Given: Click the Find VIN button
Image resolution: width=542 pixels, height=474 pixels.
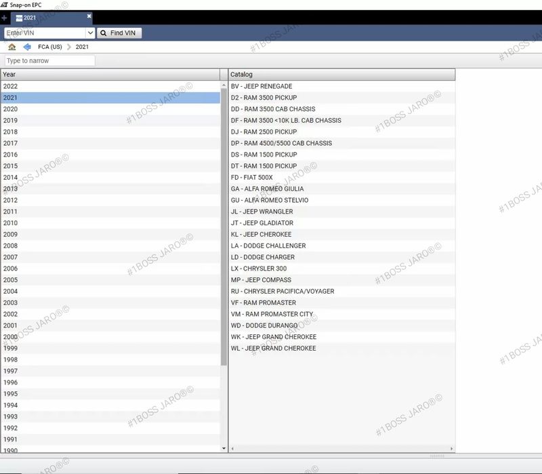Looking at the screenshot, I should pyautogui.click(x=119, y=33).
